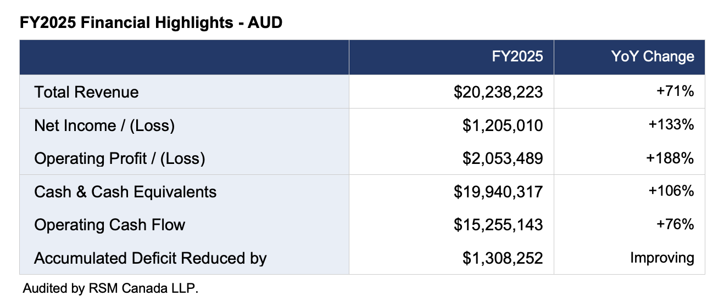This screenshot has width=724, height=307.
Task: Click the +106% change cell
Action: click(x=671, y=191)
